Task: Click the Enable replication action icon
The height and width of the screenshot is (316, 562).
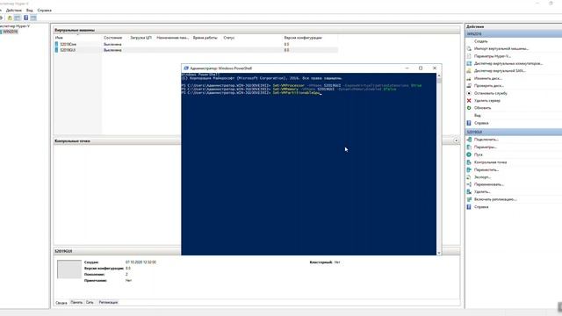Action: pos(469,199)
